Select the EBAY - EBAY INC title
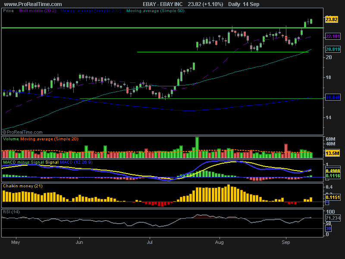 point(163,4)
